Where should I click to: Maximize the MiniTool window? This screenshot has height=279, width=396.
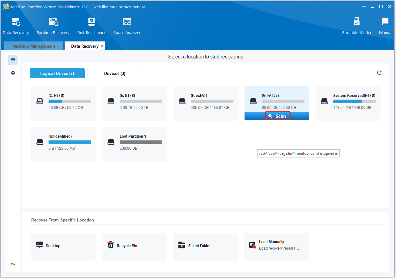[381, 6]
